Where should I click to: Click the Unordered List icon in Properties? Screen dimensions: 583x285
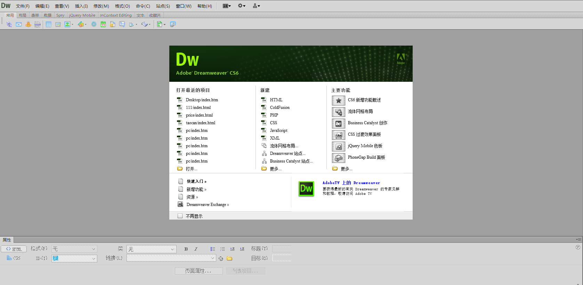[213, 249]
